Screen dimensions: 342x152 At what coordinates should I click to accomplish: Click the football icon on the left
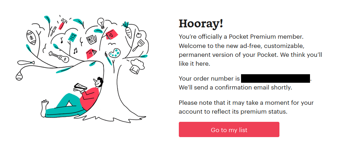tap(31, 37)
